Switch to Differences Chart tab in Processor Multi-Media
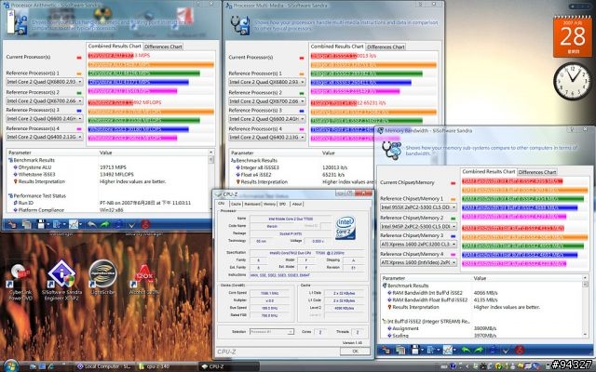This screenshot has height=372, width=596. 386,47
